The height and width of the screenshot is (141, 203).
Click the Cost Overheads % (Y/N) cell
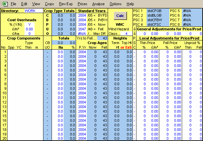click(29, 24)
